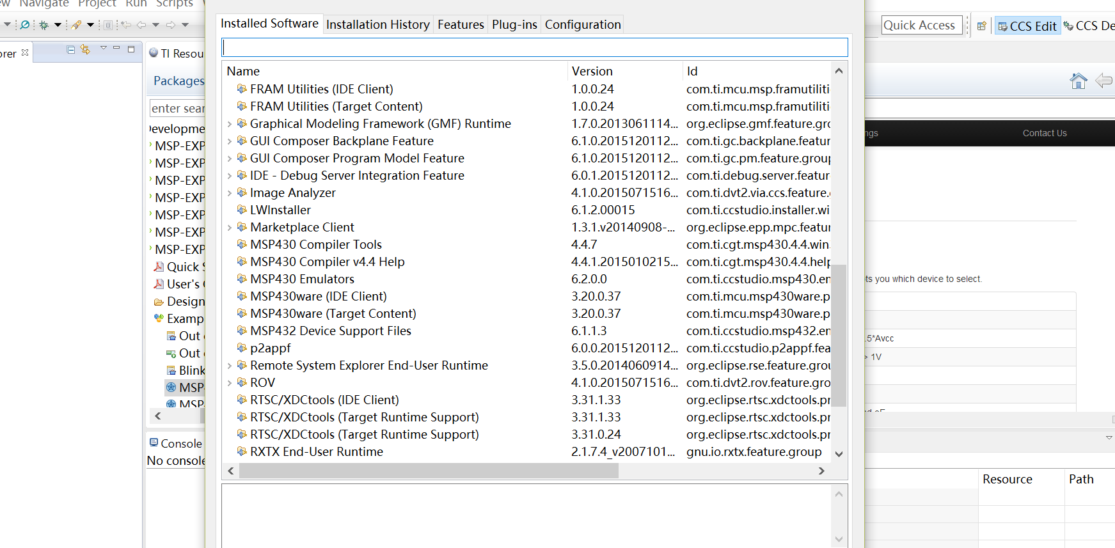Expand Graphical Modeling Framework (GMF) Runtime
The height and width of the screenshot is (548, 1115).
point(230,123)
